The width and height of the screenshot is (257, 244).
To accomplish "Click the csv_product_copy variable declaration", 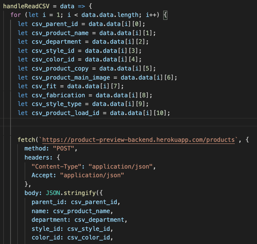I will coord(60,68).
